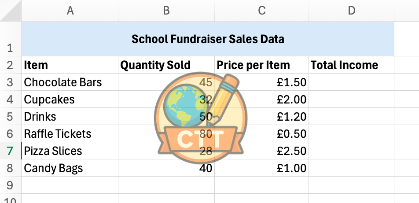Click the School Fundraiser Sales Data title cell
Image resolution: width=419 pixels, height=203 pixels.
pos(208,39)
